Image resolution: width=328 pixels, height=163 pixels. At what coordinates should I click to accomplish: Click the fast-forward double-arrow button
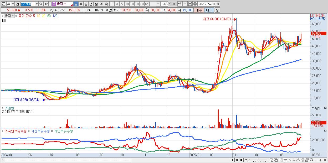point(245,160)
